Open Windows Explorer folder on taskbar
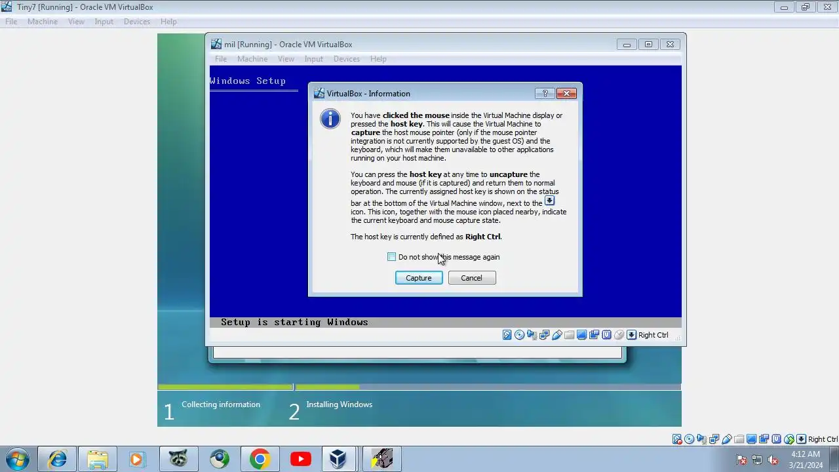Screen dimensions: 839x472 coord(98,459)
